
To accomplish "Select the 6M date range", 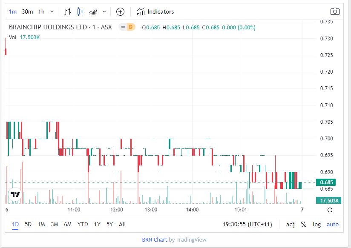I will pyautogui.click(x=68, y=224).
